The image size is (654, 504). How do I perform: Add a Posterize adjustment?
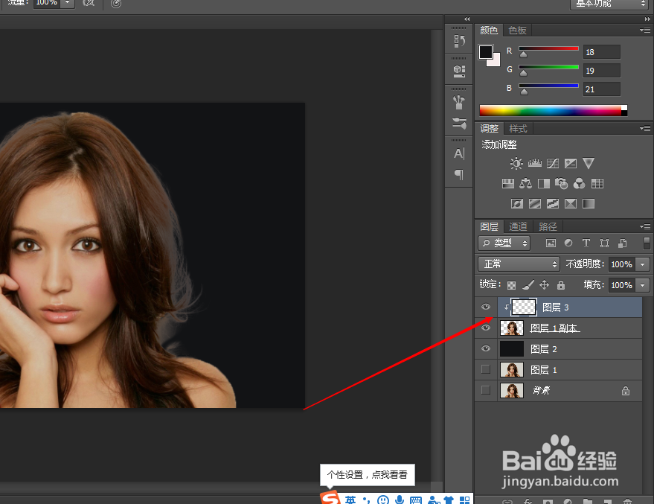coord(535,203)
